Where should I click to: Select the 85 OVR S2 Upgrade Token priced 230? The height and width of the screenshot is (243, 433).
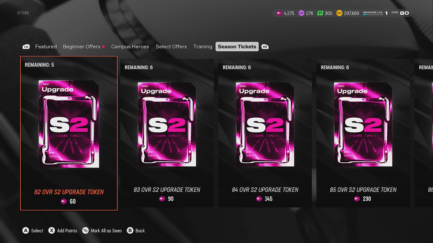[x=363, y=133]
